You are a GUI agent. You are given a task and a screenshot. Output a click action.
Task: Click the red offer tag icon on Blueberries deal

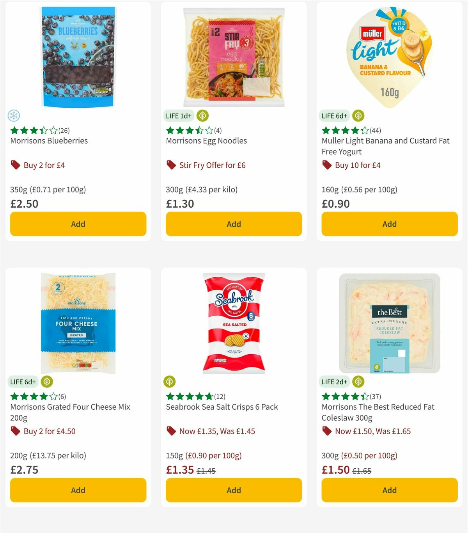click(15, 165)
